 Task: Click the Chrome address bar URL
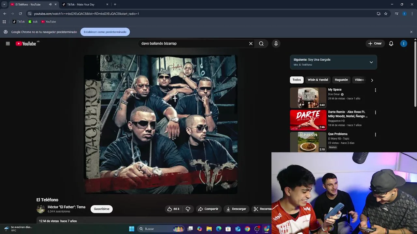(x=86, y=14)
